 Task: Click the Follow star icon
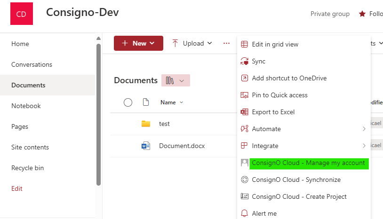(x=362, y=14)
